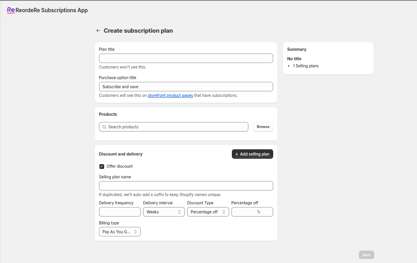Click the magnifier icon in product search
The width and height of the screenshot is (417, 263).
pyautogui.click(x=104, y=127)
